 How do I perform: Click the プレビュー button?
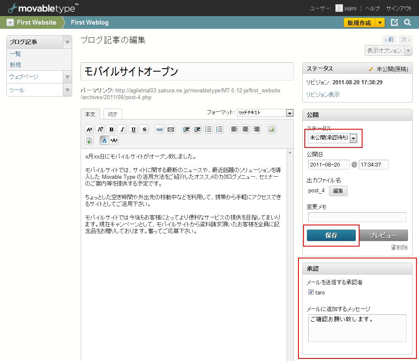pos(383,236)
